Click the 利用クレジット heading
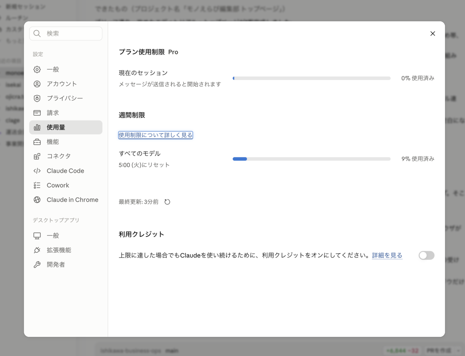 click(x=141, y=234)
